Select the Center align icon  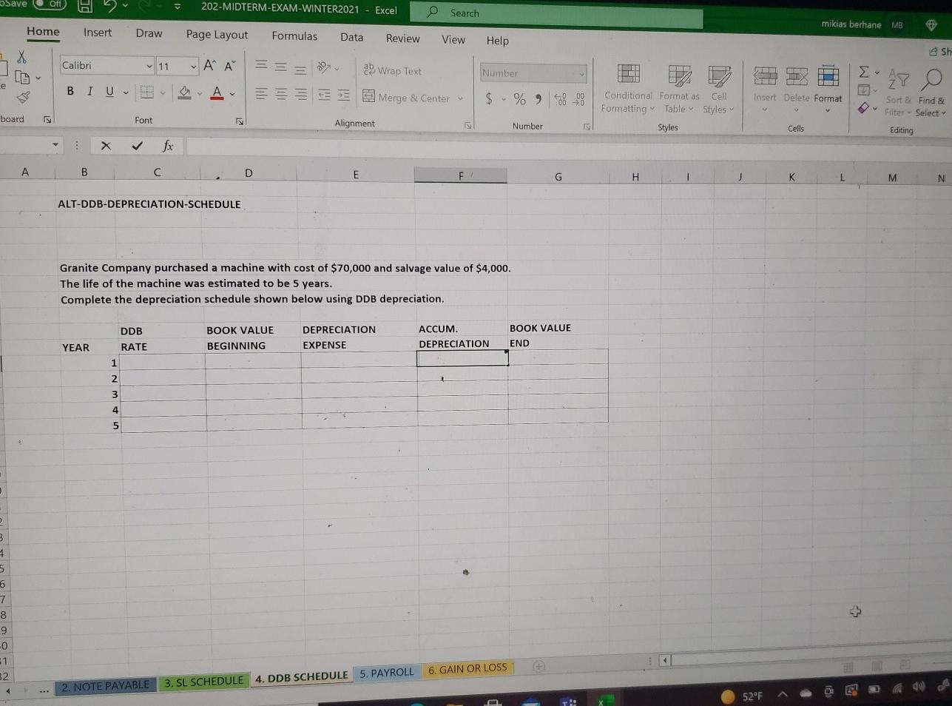pyautogui.click(x=282, y=94)
